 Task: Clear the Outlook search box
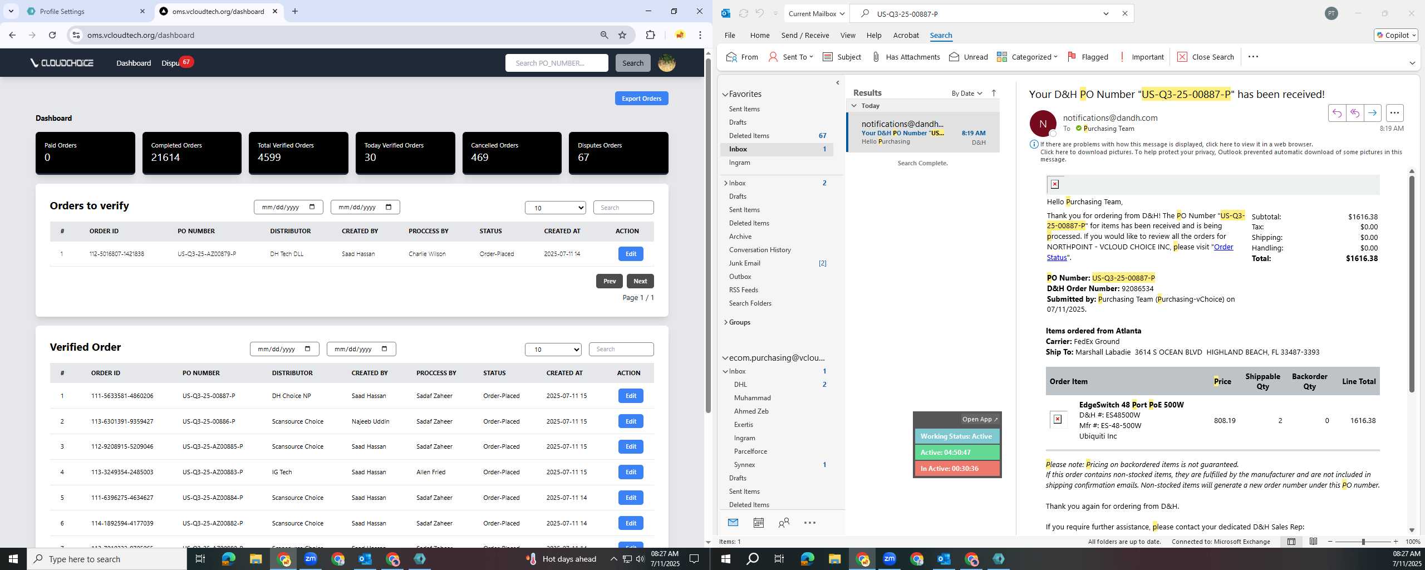click(x=1124, y=13)
